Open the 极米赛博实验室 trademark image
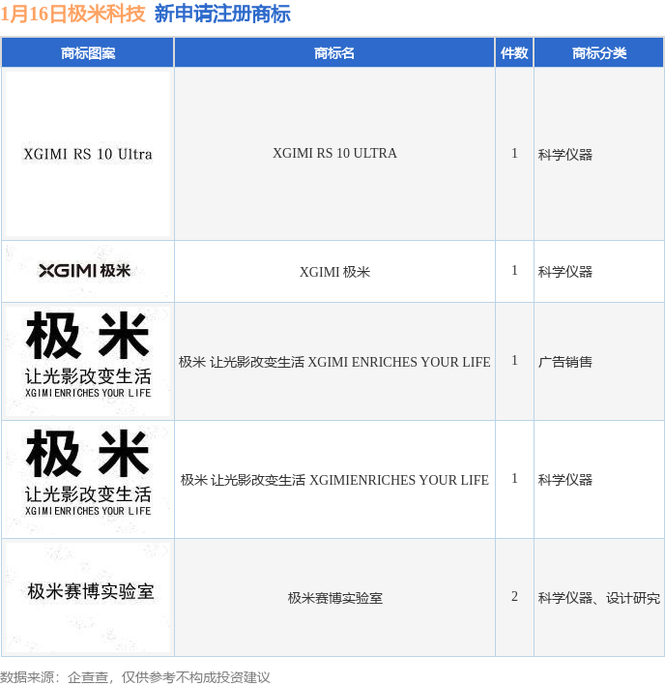Screen dimensions: 665x686 pos(88,598)
